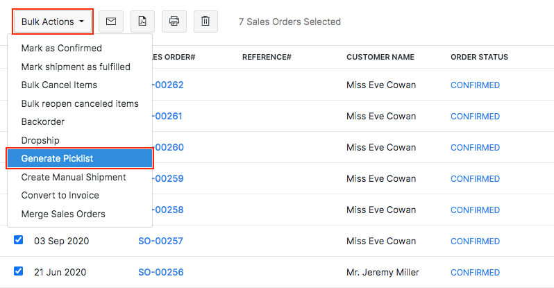
Task: Sort by the Customer Name column header
Action: (x=380, y=57)
